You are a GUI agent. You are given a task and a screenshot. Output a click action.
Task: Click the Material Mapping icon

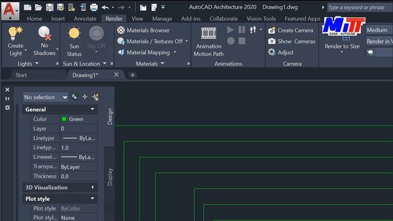click(121, 52)
